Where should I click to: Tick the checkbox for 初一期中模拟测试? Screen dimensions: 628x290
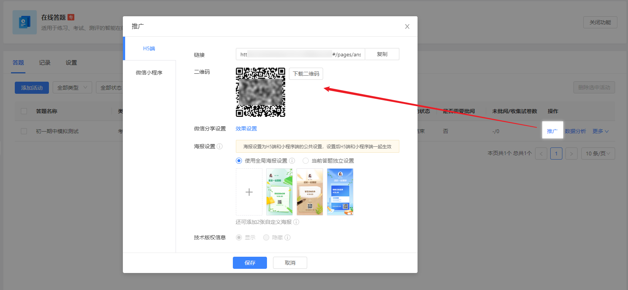(x=24, y=131)
